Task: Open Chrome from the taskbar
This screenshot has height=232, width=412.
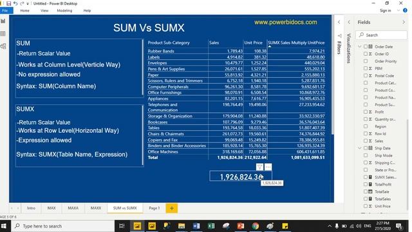Action: 255,226
